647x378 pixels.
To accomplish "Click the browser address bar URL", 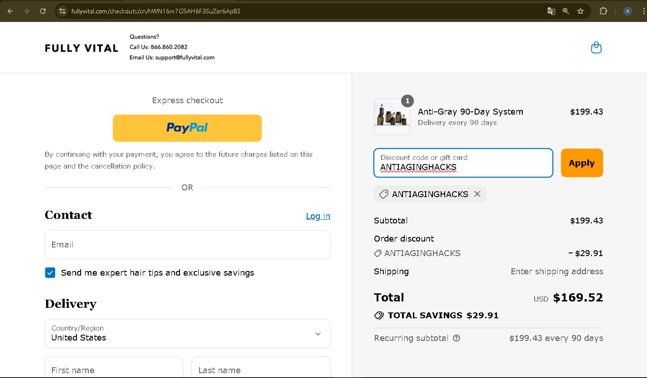I will click(156, 11).
